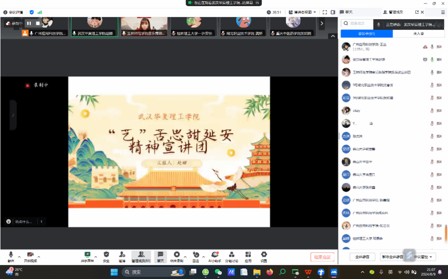448x279 pixels.
Task: Expand the 会议管控 dropdown arrow
Action: click(430, 257)
